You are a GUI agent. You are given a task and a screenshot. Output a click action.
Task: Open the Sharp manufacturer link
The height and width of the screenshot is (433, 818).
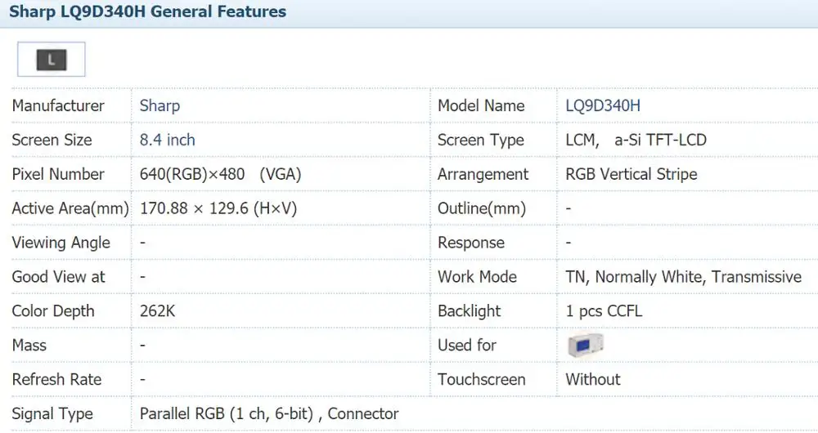click(160, 105)
